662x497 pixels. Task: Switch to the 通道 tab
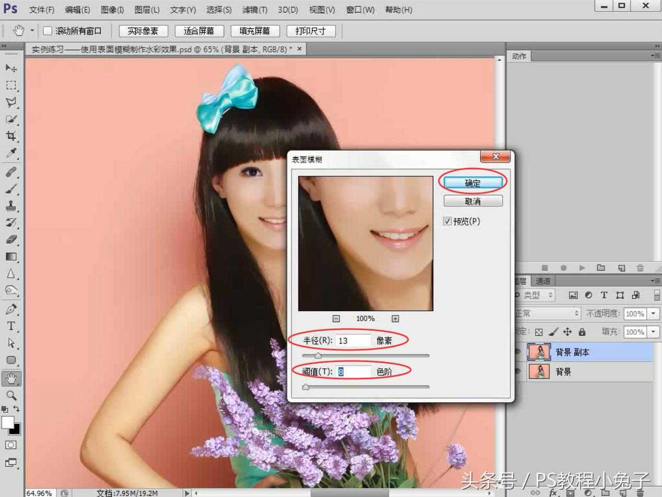pos(543,281)
